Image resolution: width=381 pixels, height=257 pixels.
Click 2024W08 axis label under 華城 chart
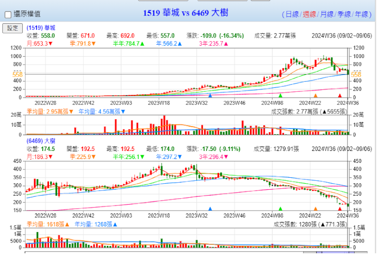(x=272, y=103)
